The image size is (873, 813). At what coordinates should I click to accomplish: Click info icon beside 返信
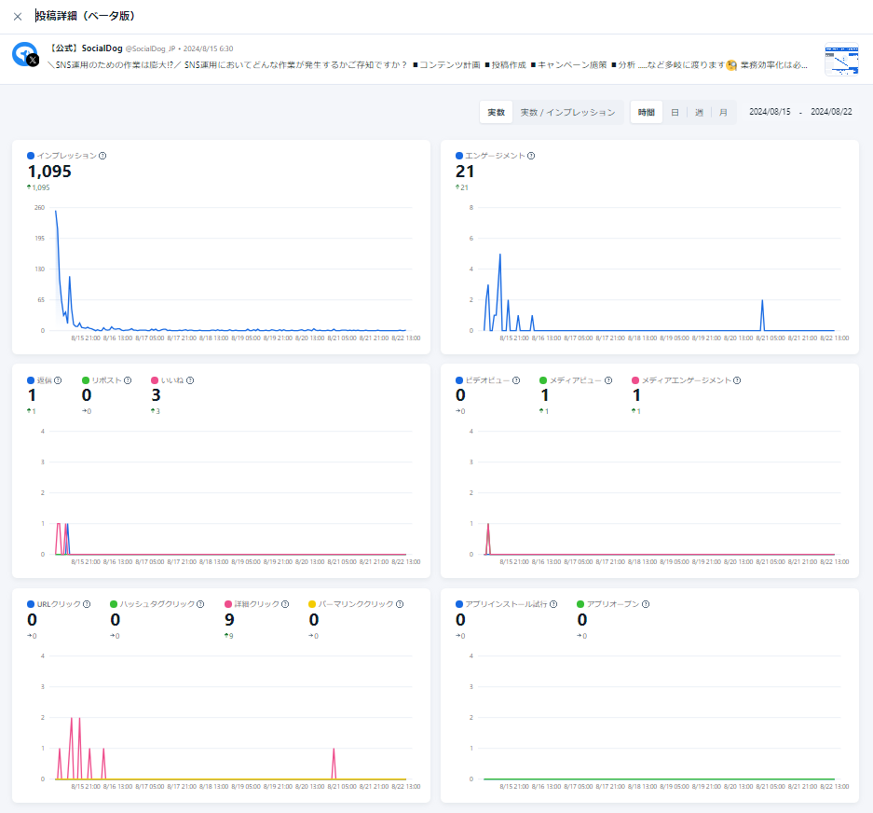(x=58, y=380)
